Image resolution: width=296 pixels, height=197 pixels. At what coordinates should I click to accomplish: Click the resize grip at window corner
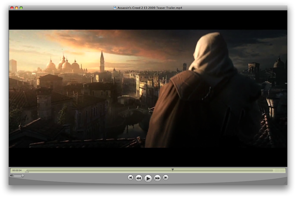click(285, 183)
